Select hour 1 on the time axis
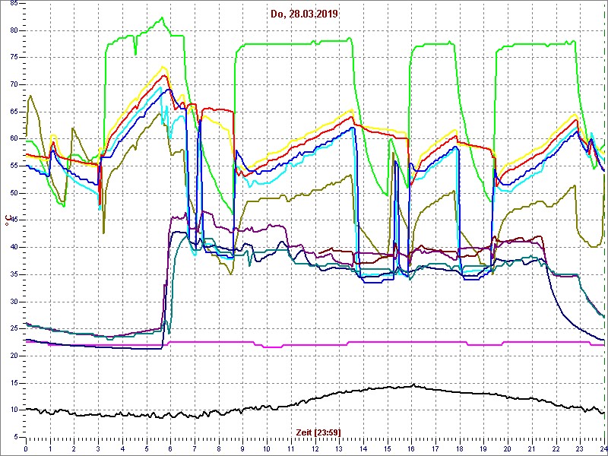 pyautogui.click(x=50, y=448)
